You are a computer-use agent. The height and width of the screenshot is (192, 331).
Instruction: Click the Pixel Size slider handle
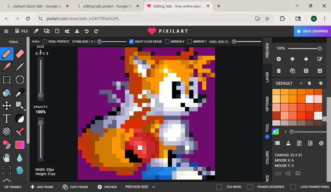pos(234,41)
